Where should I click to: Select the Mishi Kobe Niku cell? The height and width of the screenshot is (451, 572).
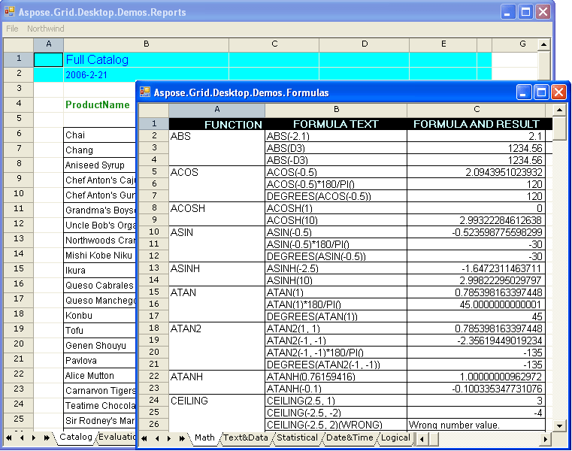[x=99, y=255]
